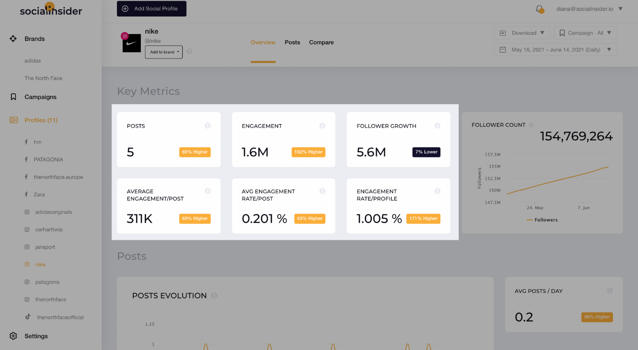Open Profiles (11) in the sidebar
Viewport: 638px width, 350px height.
[41, 120]
